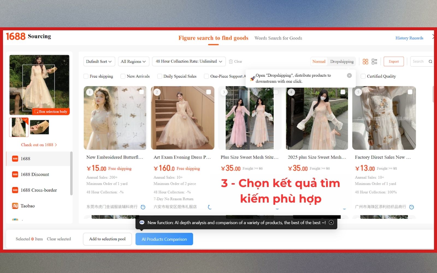Click the search magnifier icon
Image resolution: width=437 pixels, height=273 pixels.
coord(430,61)
